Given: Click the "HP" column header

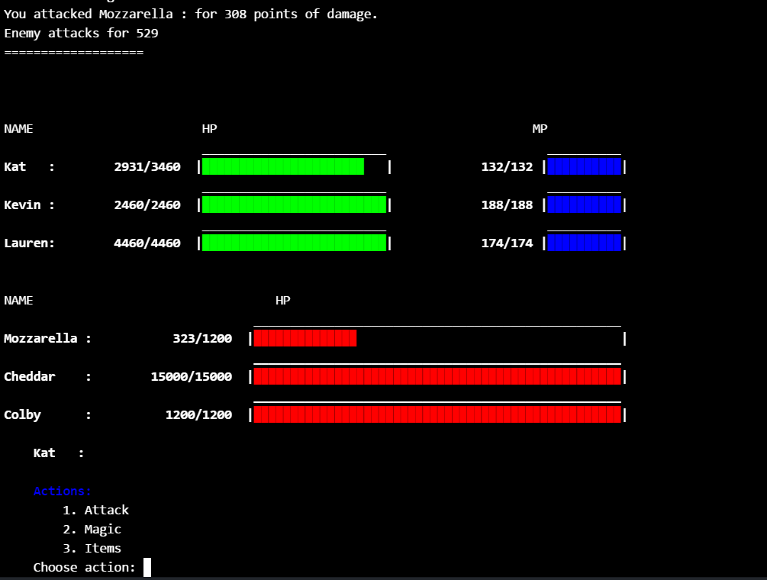Looking at the screenshot, I should 209,128.
